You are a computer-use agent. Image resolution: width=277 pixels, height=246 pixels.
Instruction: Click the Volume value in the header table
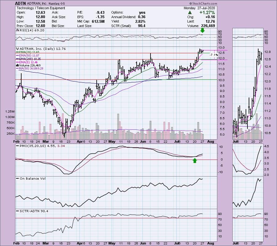(x=208, y=26)
